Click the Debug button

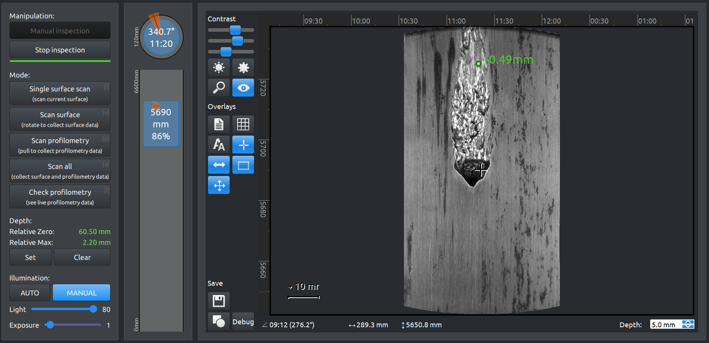click(x=243, y=322)
